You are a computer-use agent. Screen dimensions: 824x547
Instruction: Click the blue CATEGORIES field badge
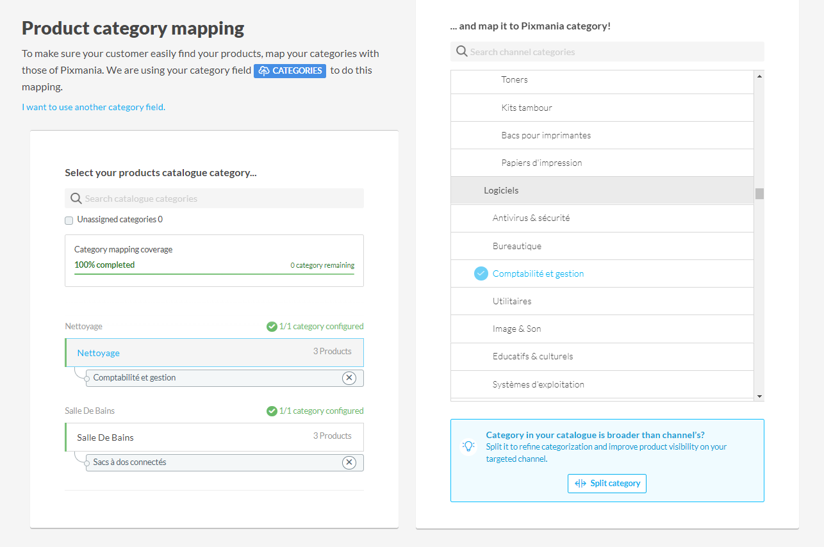pyautogui.click(x=290, y=70)
